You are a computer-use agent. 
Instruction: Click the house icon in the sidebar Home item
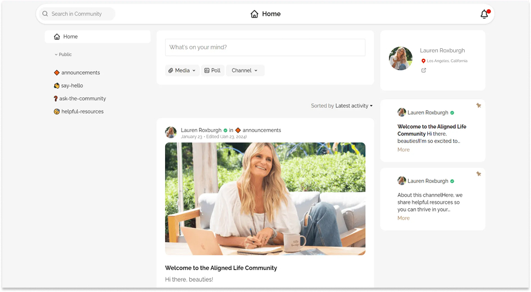pos(57,37)
